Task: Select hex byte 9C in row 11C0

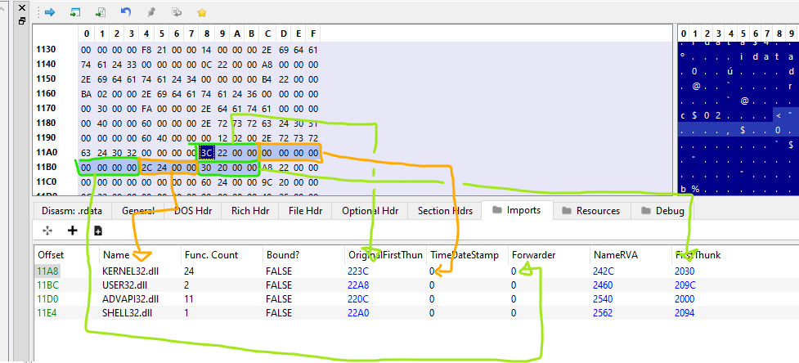Action: click(x=267, y=181)
